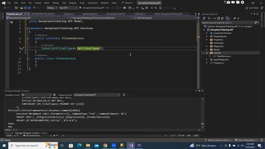The height and width of the screenshot is (149, 265).
Task: Select TicketService.cs in Solution Explorer
Action: point(224,56)
